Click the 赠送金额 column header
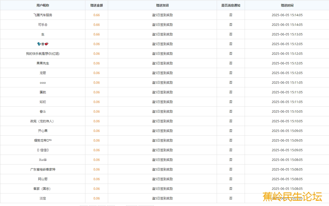 pos(97,5)
